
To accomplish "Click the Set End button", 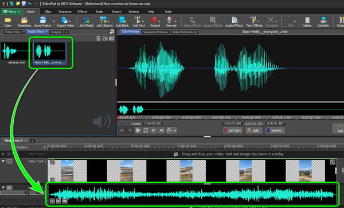I will pyautogui.click(x=275, y=131).
